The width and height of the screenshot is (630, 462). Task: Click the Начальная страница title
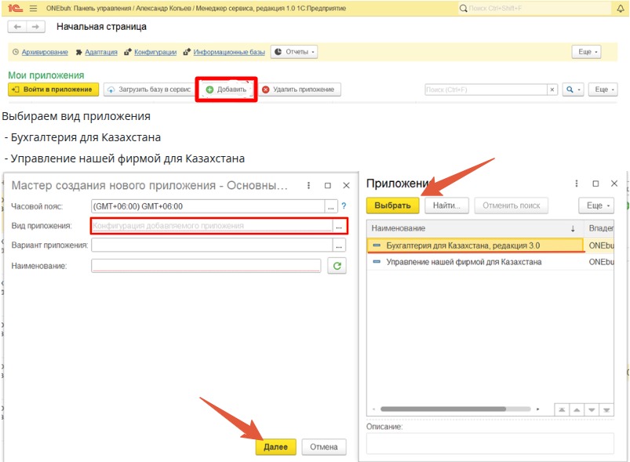pos(102,27)
